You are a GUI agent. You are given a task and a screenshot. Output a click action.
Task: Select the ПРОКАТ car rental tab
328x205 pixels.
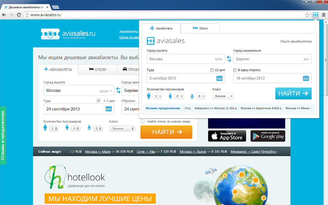coord(128,70)
